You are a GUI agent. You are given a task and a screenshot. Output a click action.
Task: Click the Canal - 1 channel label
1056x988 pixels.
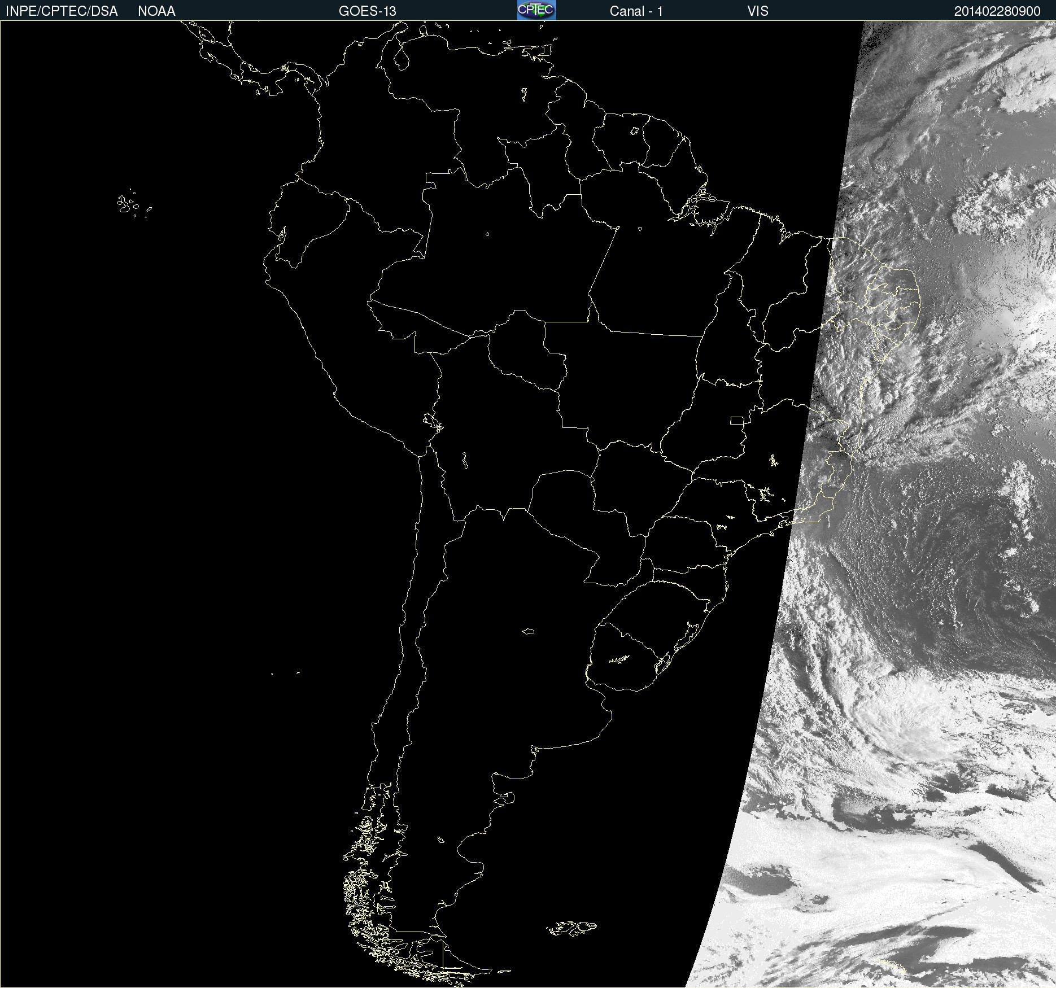(636, 11)
